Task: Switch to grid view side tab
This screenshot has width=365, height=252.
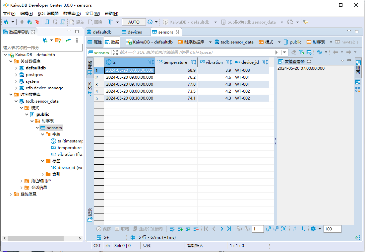Action: coord(90,68)
